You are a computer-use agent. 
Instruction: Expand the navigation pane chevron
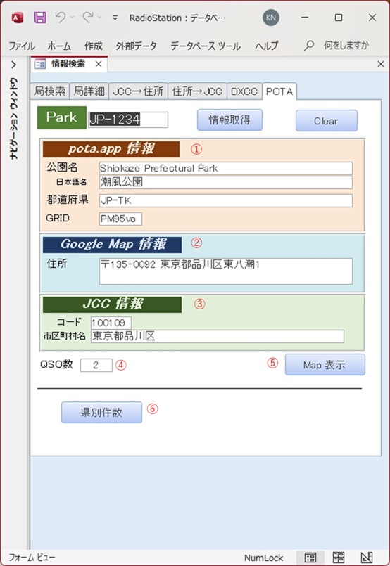pos(14,65)
